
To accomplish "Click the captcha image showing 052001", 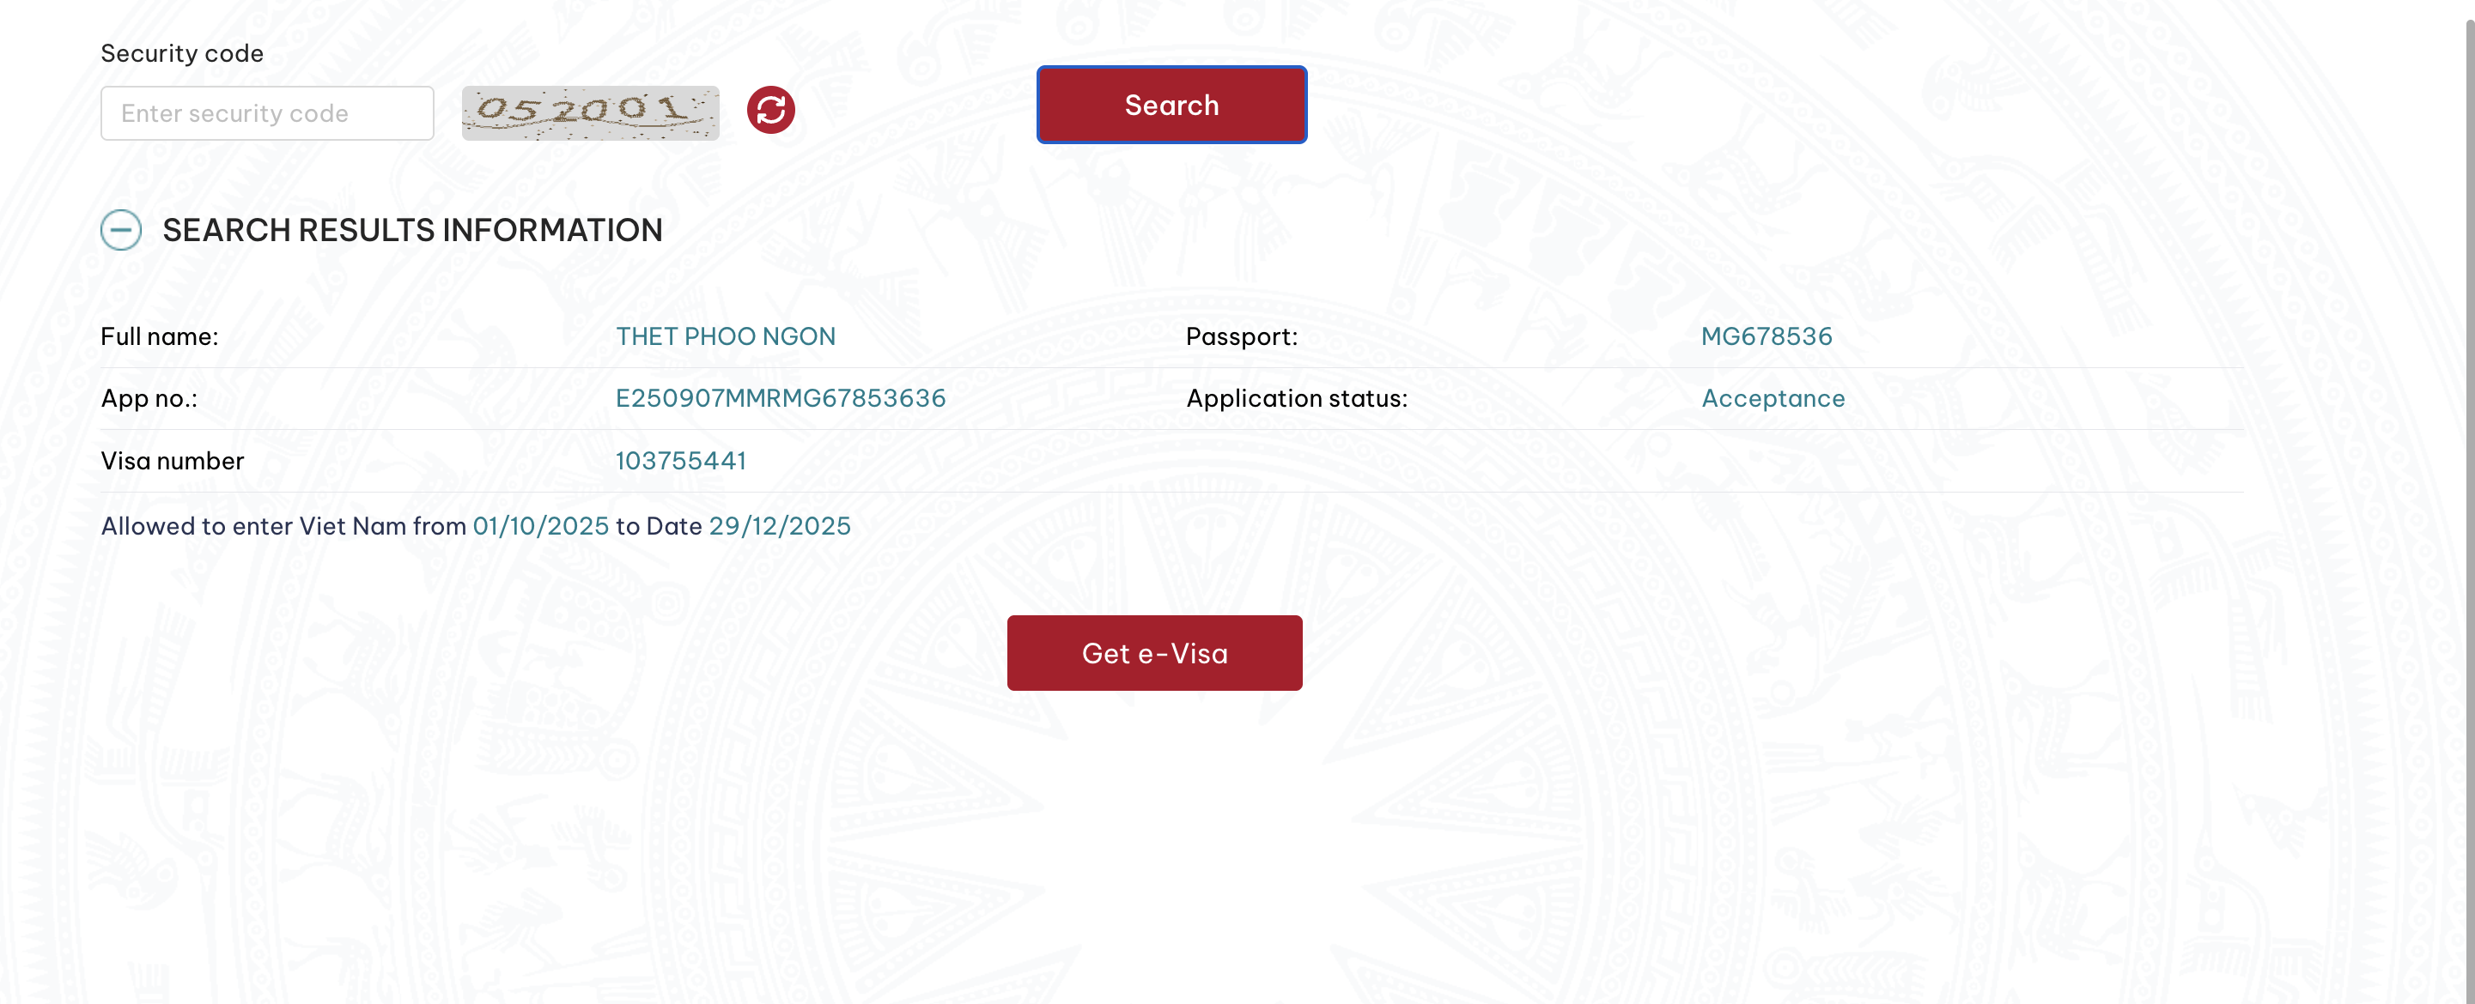I will click(x=590, y=112).
